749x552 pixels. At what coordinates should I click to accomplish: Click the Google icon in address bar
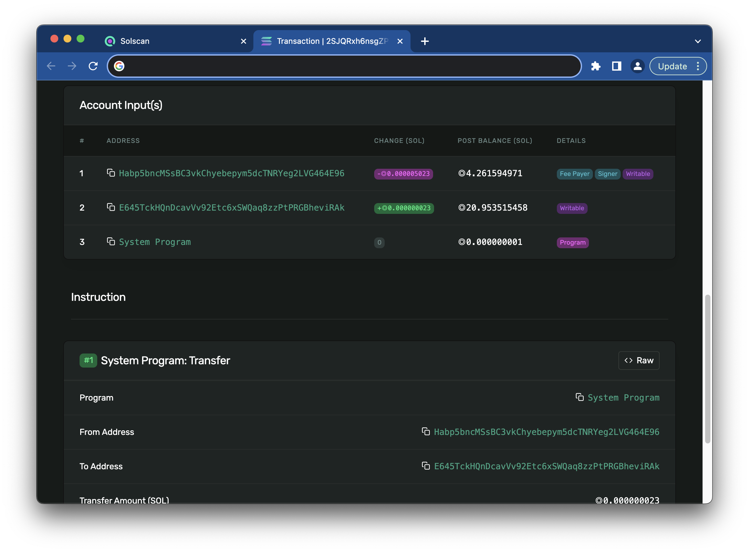coord(119,66)
